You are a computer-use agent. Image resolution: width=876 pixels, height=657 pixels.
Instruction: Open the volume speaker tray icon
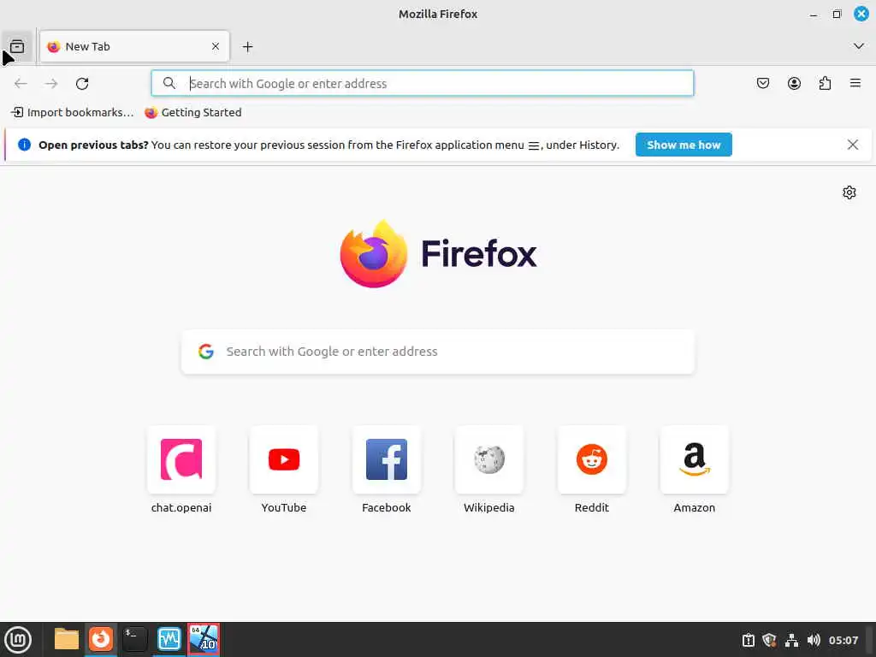click(x=814, y=640)
